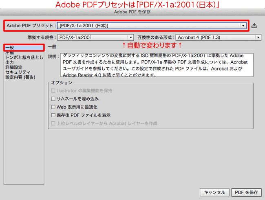
Task: Open the Adobe PDF プリセット dropdown
Action: point(152,26)
